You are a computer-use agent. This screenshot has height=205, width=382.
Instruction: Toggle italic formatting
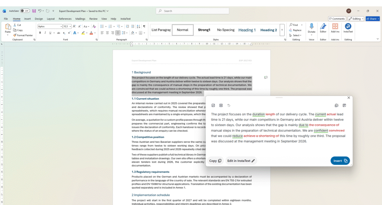(x=45, y=33)
